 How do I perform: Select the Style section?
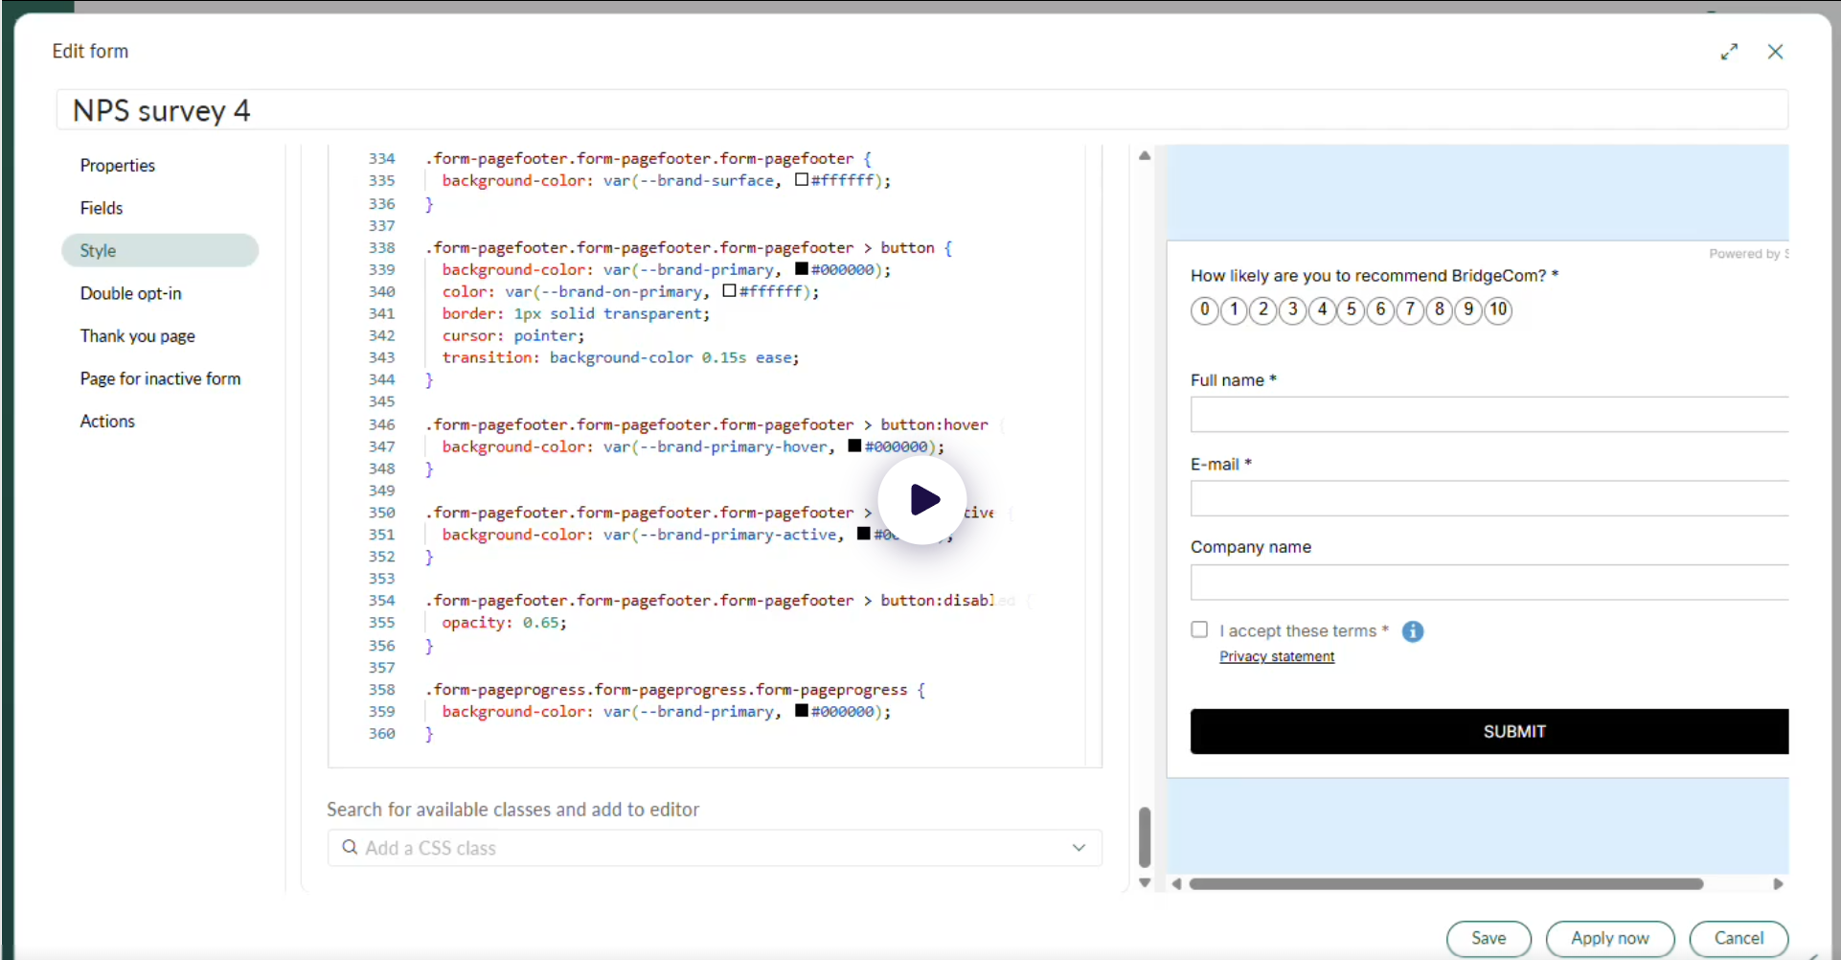coord(160,250)
